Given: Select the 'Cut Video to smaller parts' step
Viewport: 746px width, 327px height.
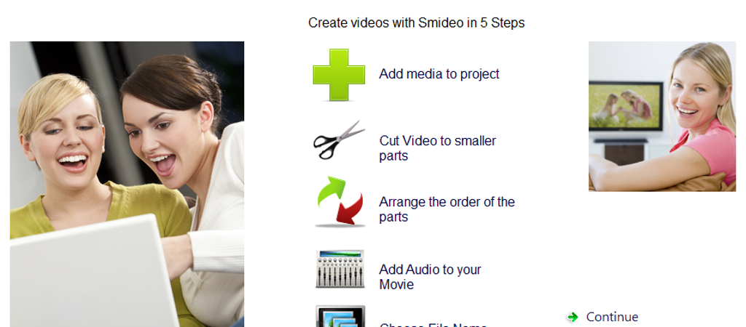Looking at the screenshot, I should tap(438, 148).
